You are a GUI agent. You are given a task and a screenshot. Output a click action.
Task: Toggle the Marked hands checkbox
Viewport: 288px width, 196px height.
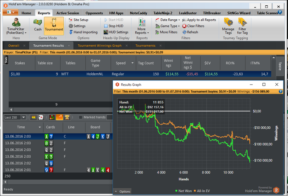point(81,117)
